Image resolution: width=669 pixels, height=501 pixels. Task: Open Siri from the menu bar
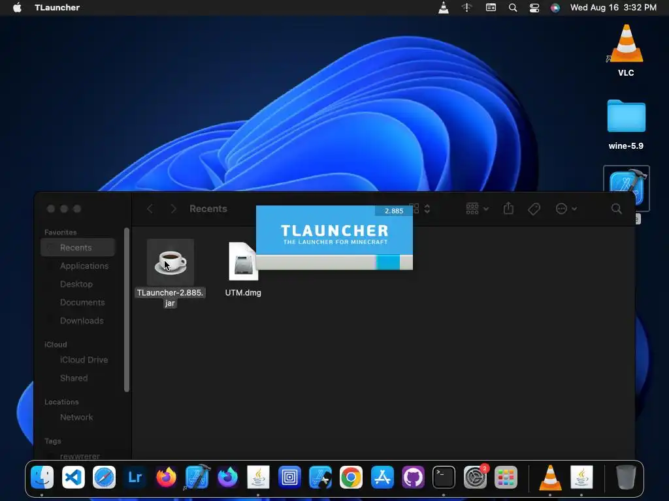point(555,8)
